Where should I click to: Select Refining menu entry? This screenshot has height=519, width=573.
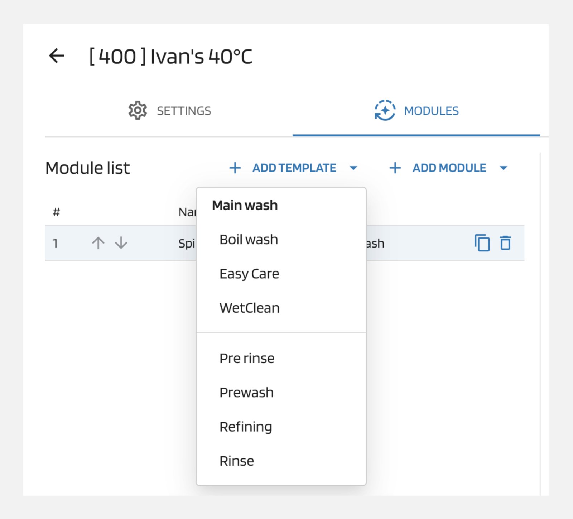[x=246, y=427]
